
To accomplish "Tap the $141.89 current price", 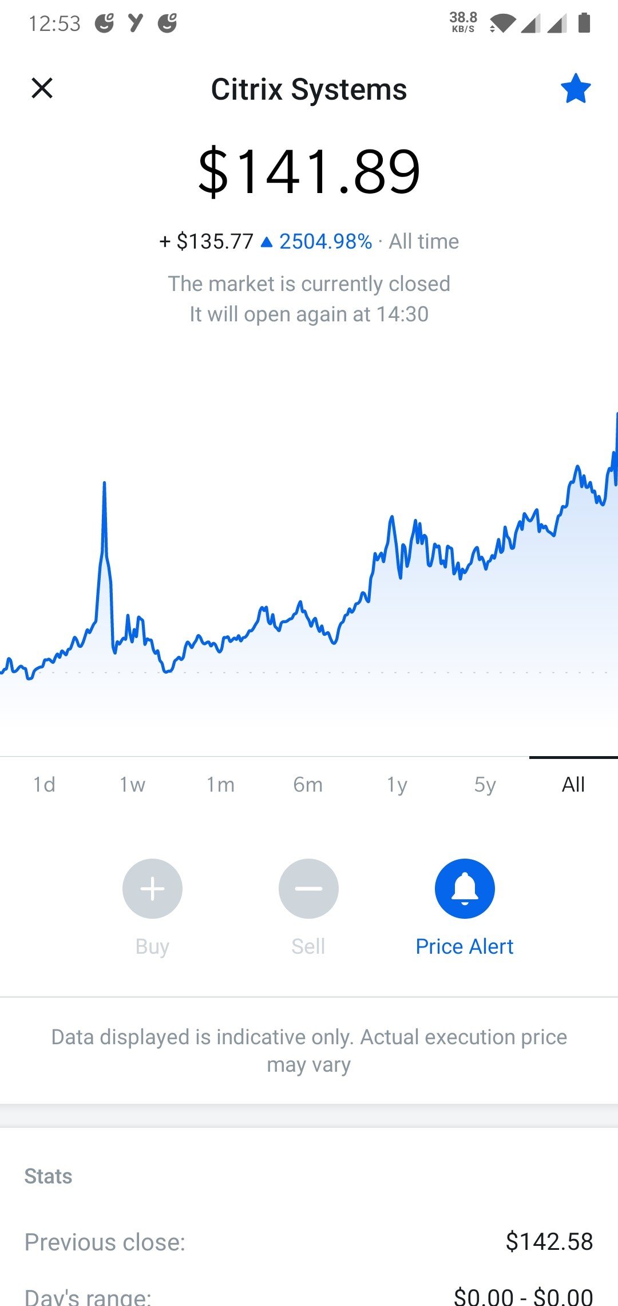I will click(309, 171).
